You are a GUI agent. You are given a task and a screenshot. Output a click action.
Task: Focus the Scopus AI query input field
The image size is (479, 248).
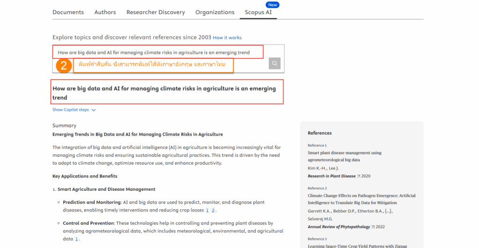pyautogui.click(x=159, y=52)
